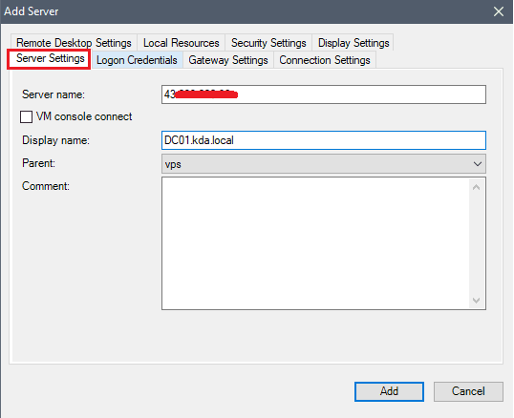Viewport: 514px width, 418px height.
Task: Click the Comment scrollbar down arrow
Action: pyautogui.click(x=477, y=300)
